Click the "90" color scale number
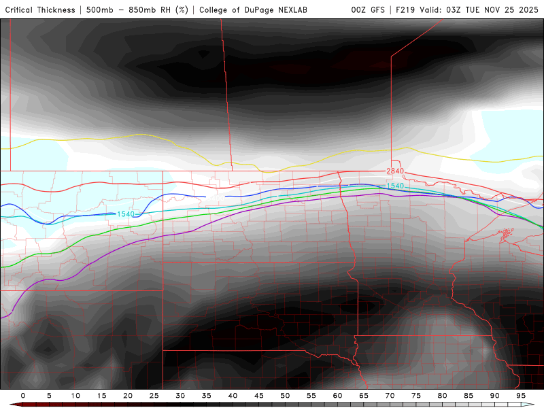The height and width of the screenshot is (408, 544). click(494, 396)
